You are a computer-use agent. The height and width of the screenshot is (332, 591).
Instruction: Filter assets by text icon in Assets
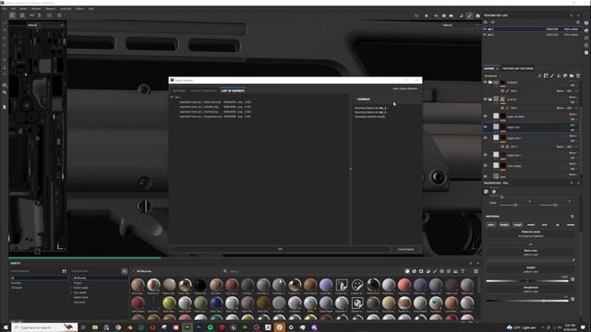463,271
